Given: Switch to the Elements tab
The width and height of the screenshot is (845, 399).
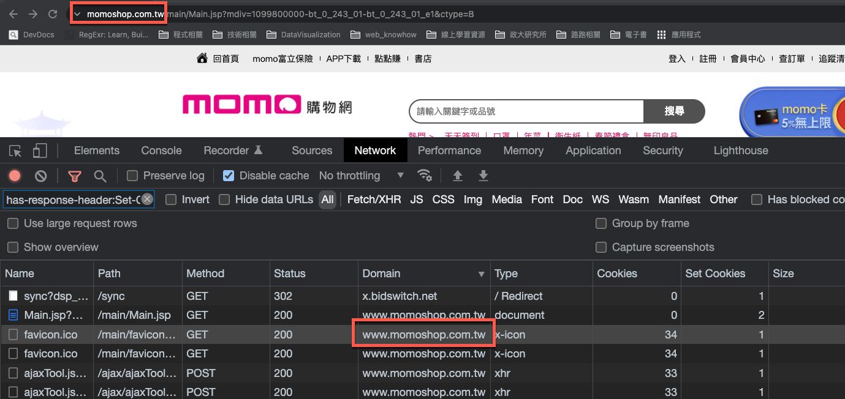Looking at the screenshot, I should click(x=96, y=151).
